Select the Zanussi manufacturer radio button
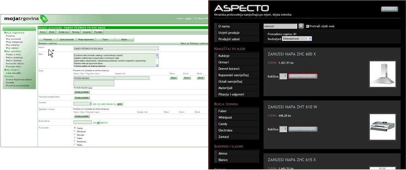The width and height of the screenshot is (406, 170). (75, 135)
